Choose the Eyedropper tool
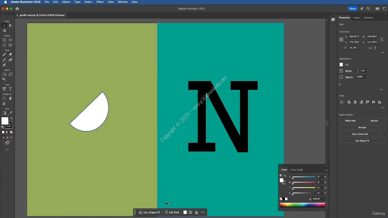The image size is (388, 218). [x=10, y=113]
